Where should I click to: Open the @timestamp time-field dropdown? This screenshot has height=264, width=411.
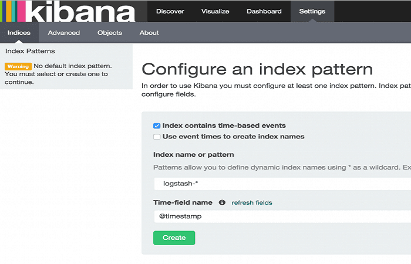[282, 216]
